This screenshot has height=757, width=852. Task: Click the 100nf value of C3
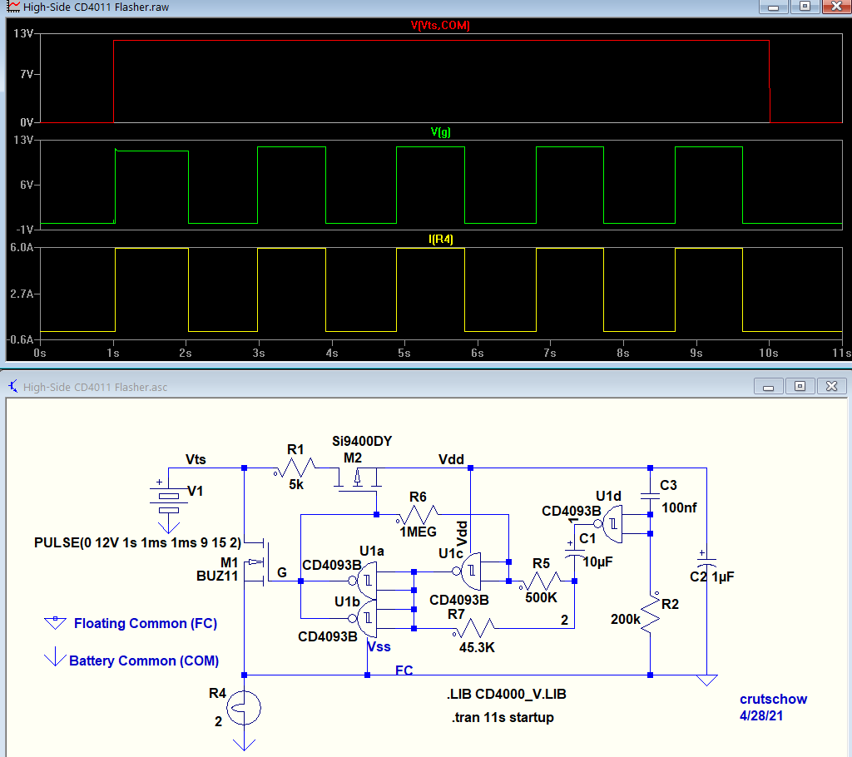click(679, 507)
